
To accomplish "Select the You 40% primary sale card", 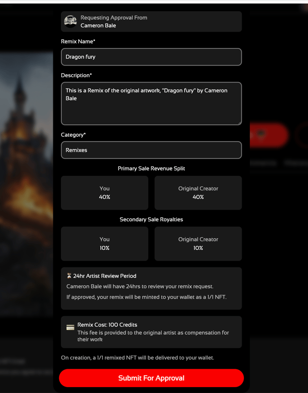I will (x=104, y=193).
